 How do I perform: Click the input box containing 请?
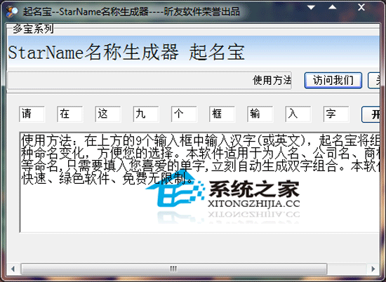(32, 114)
